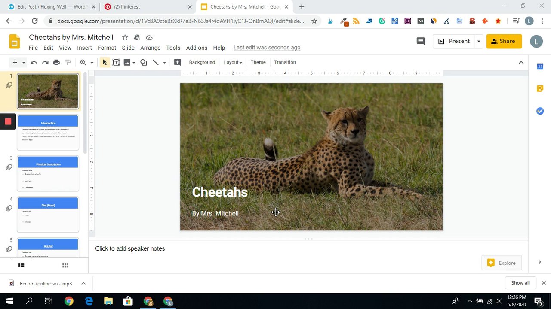This screenshot has height=309, width=551.
Task: Click the Redo arrow in the toolbar
Action: [x=45, y=62]
